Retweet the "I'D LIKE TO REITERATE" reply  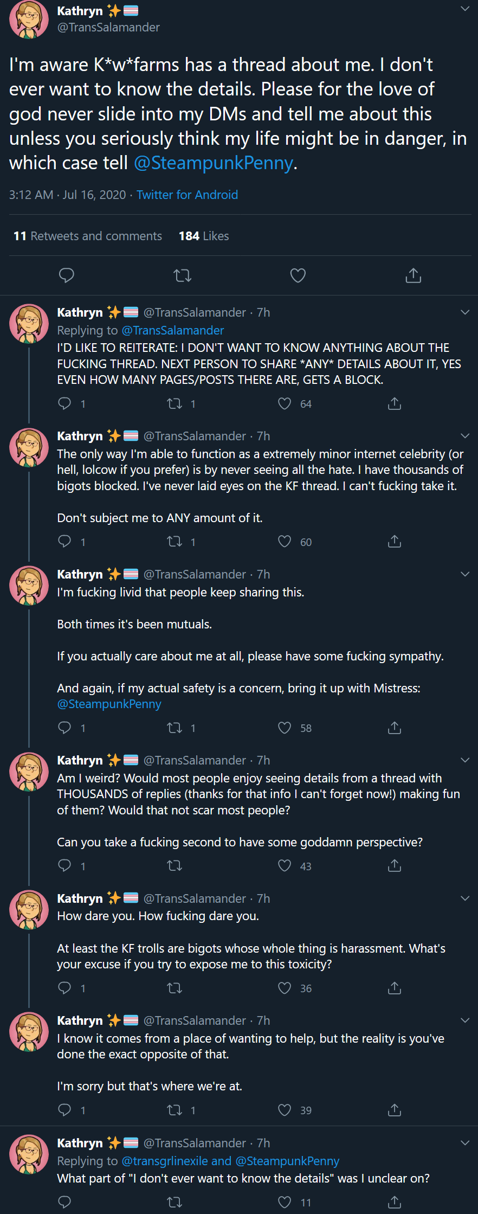[x=175, y=403]
